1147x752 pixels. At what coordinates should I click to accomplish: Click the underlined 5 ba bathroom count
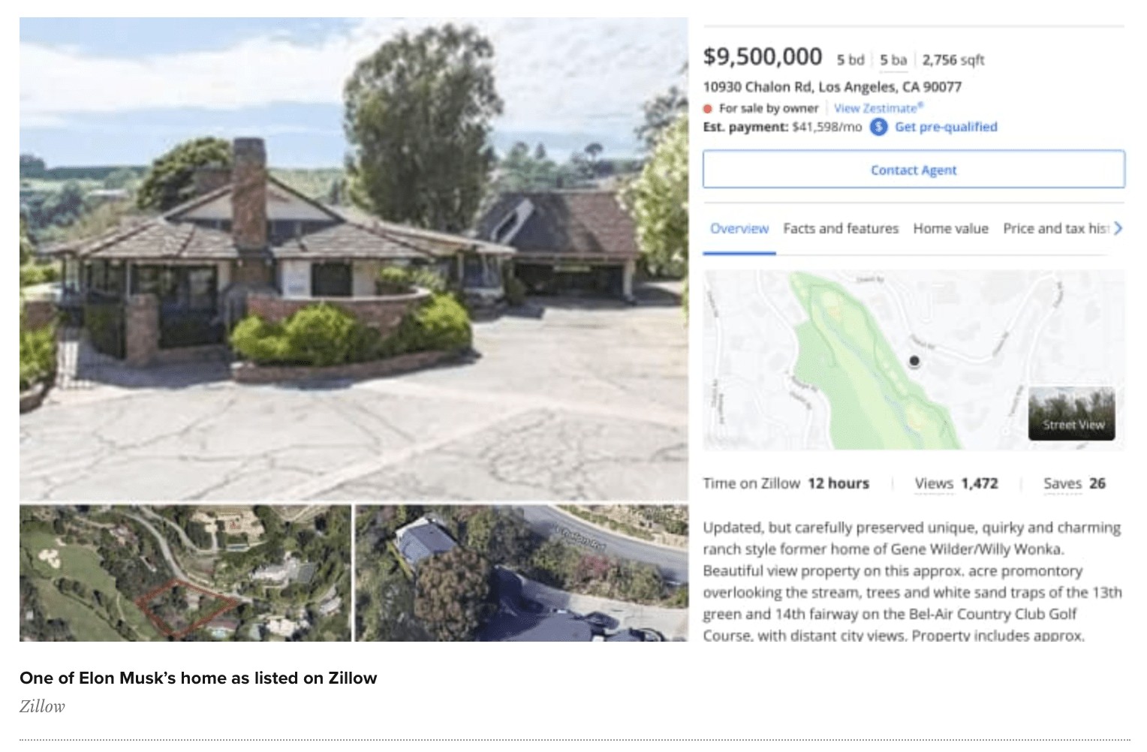click(x=892, y=60)
